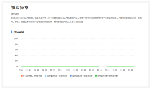The image size is (150, 91).
Task: Click the DNS错误数 / 抓取总次数 legend label
Action: pos(33,76)
